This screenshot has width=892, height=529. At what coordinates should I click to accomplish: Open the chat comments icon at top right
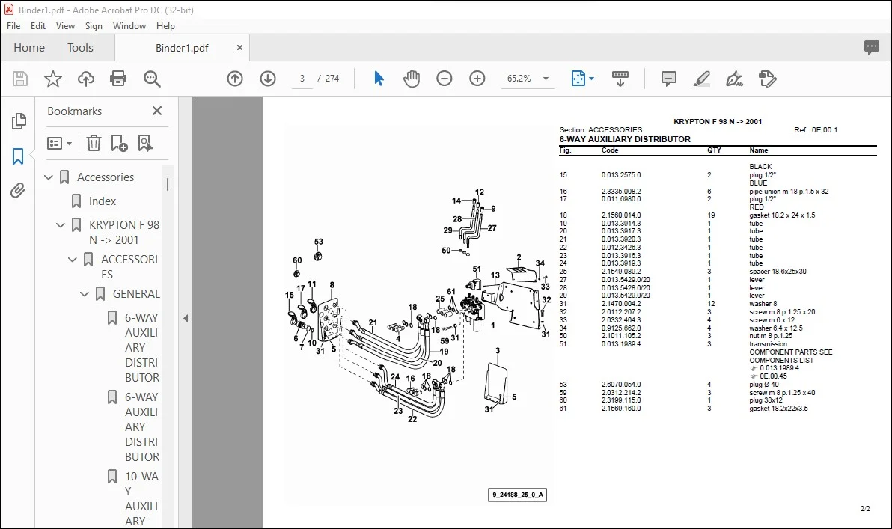click(872, 47)
